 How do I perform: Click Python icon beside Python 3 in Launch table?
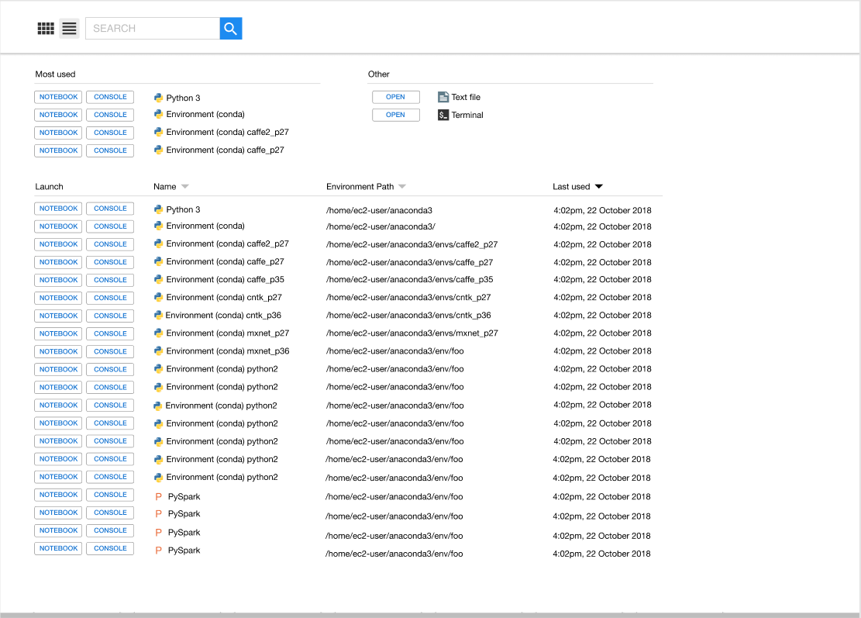pyautogui.click(x=159, y=209)
